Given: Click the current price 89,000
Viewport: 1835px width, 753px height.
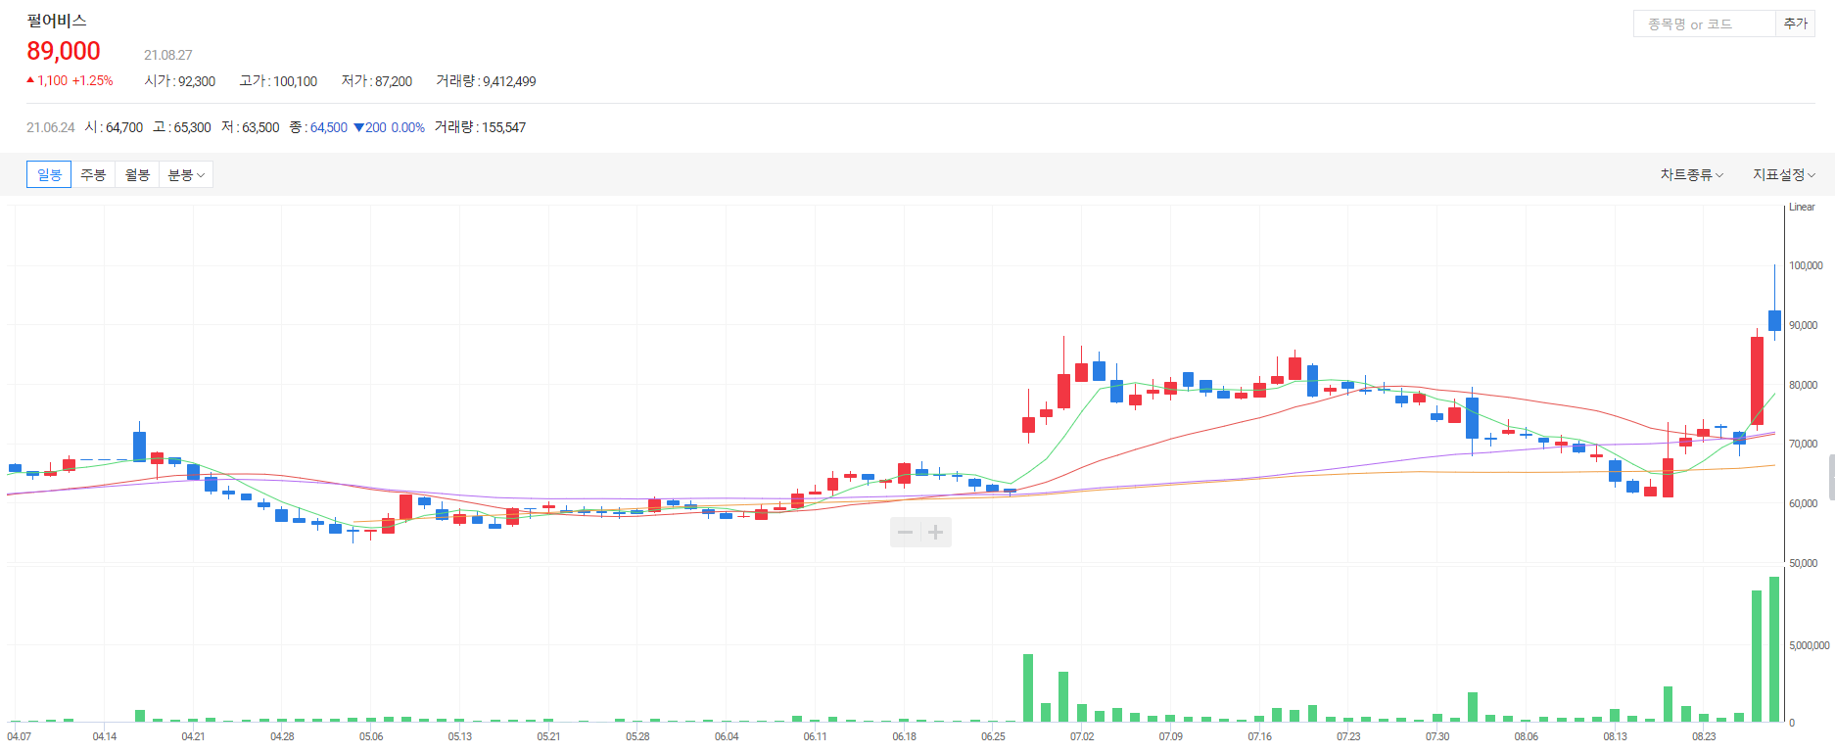Looking at the screenshot, I should 64,51.
